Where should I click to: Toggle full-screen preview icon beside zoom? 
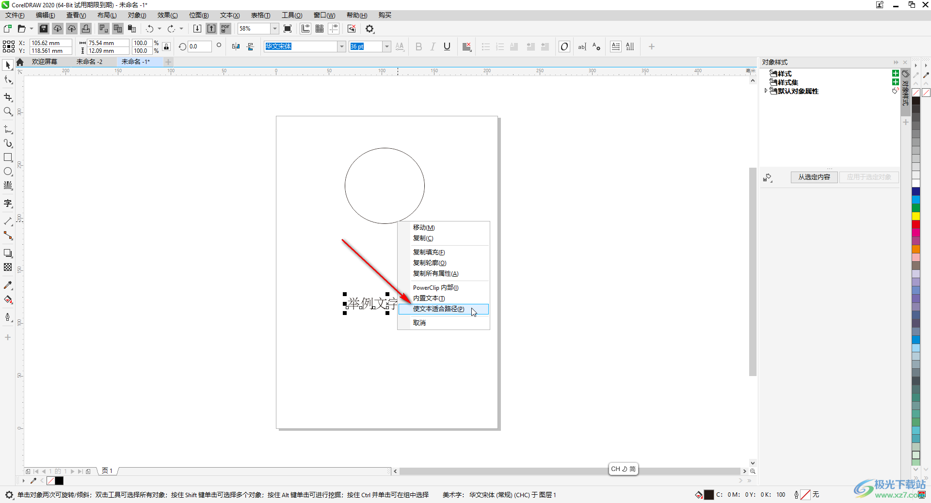pyautogui.click(x=288, y=29)
